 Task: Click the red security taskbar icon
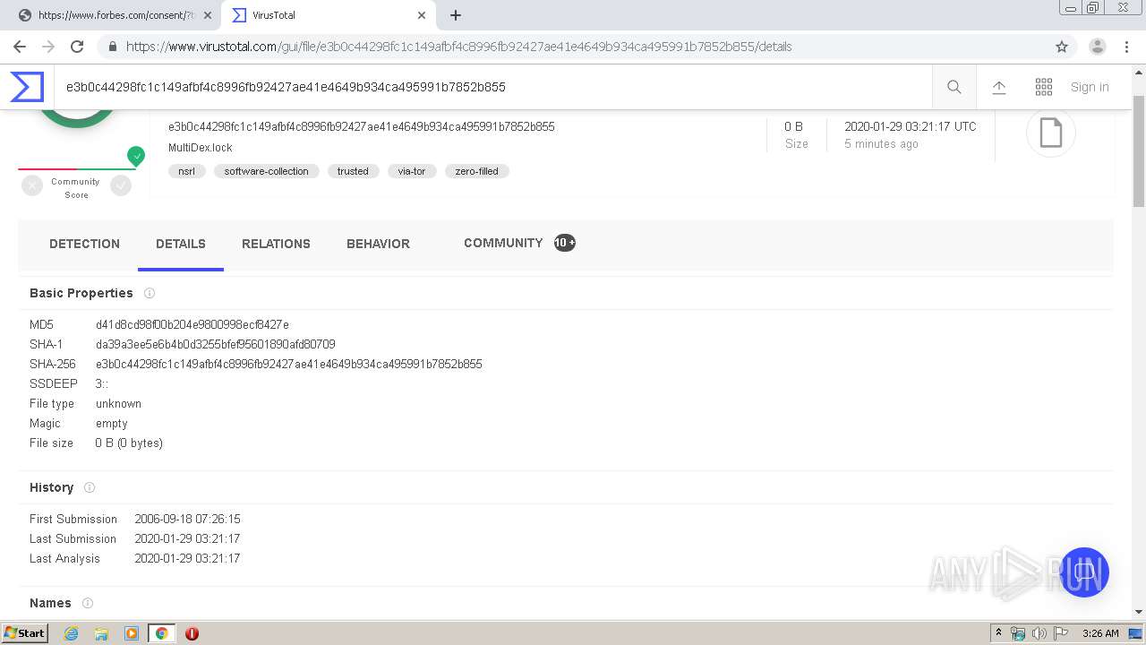pos(192,633)
